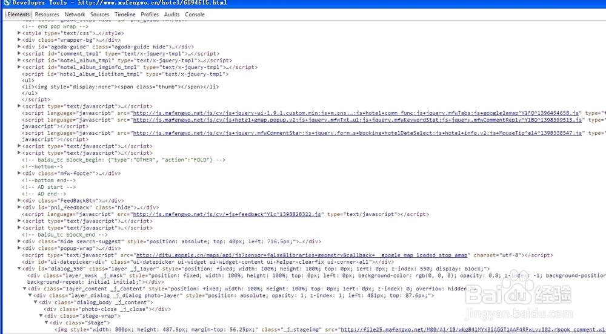Open the Resources tab
Screen dimensions: 606x334
point(47,15)
